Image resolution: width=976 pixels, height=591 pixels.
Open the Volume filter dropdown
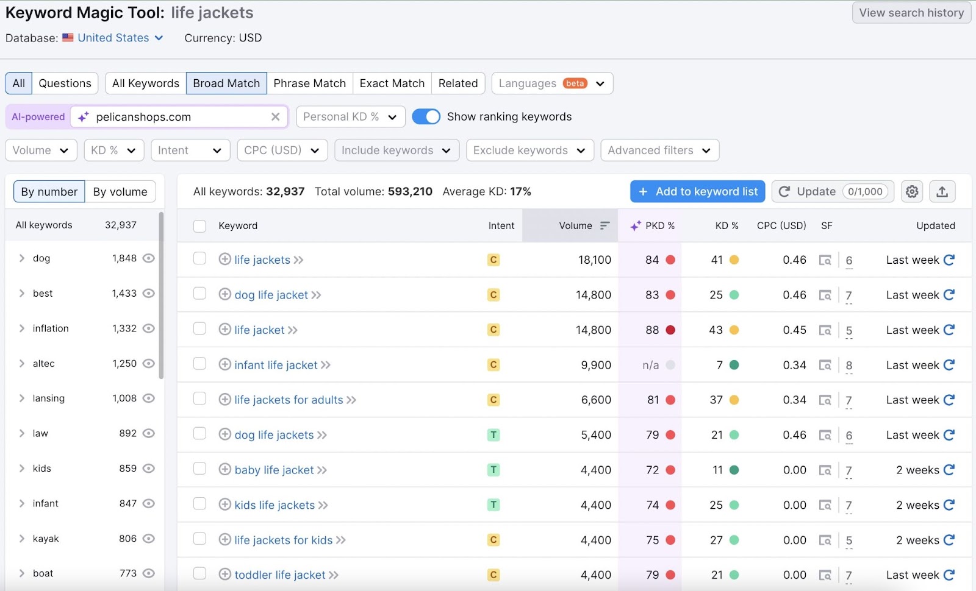click(41, 150)
